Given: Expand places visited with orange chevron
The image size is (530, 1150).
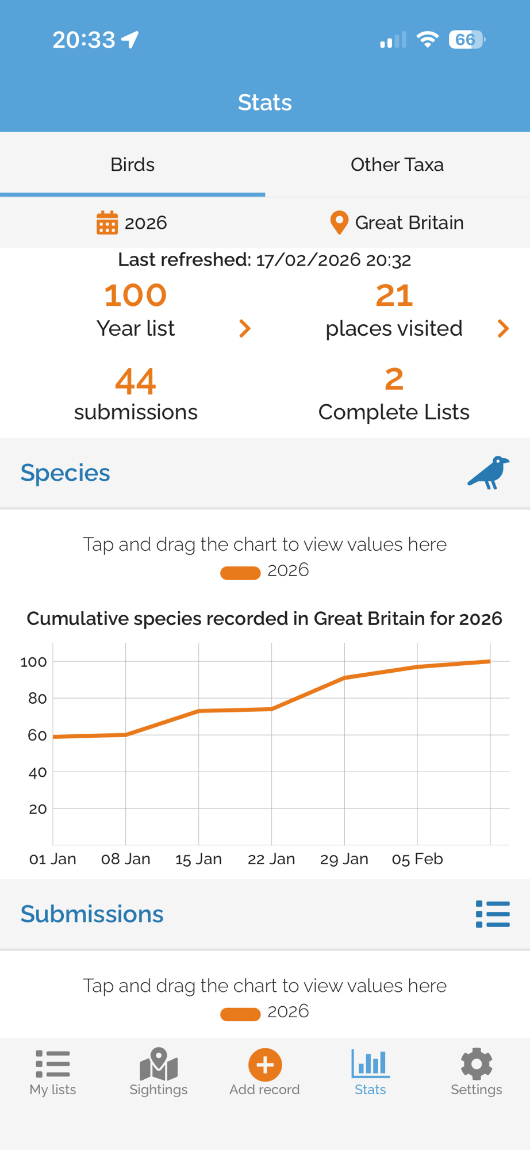Looking at the screenshot, I should [x=503, y=328].
